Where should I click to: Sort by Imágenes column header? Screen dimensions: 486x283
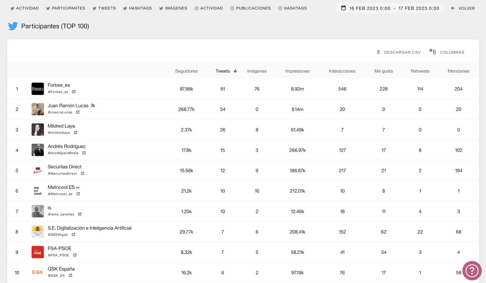pos(257,71)
